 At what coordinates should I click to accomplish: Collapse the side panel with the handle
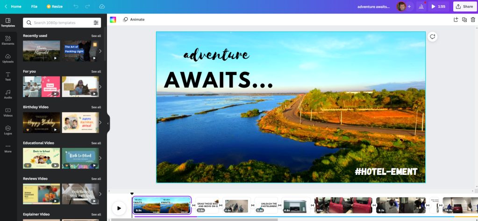[x=108, y=123]
